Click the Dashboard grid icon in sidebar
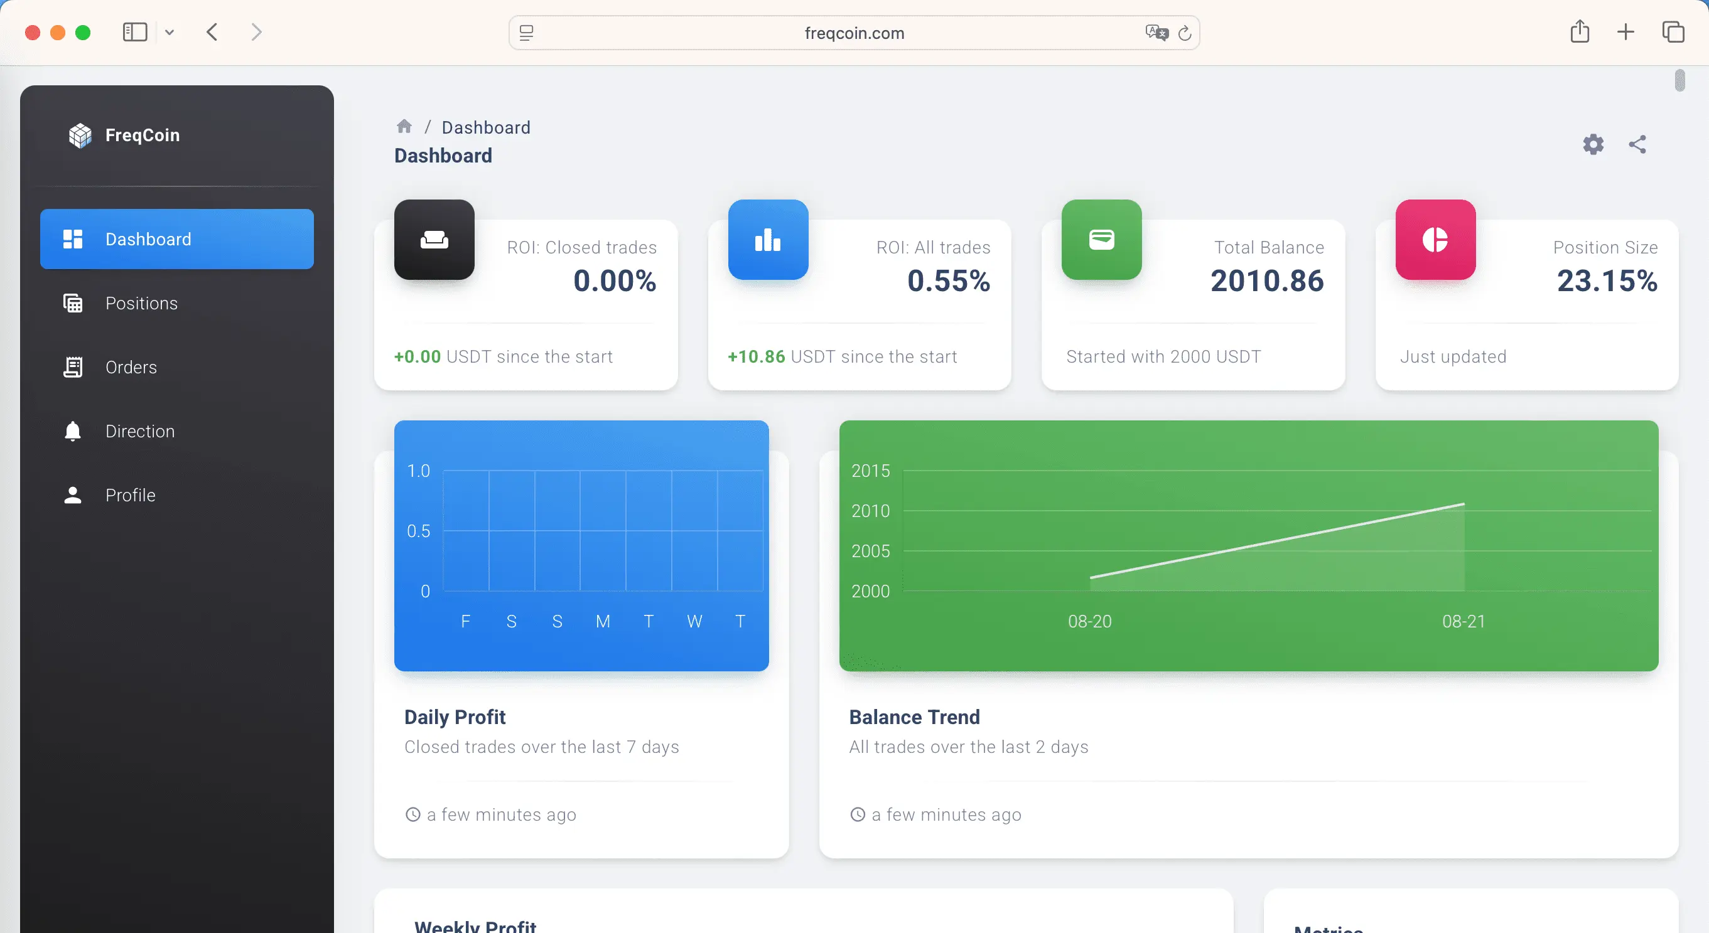This screenshot has height=933, width=1709. (73, 238)
